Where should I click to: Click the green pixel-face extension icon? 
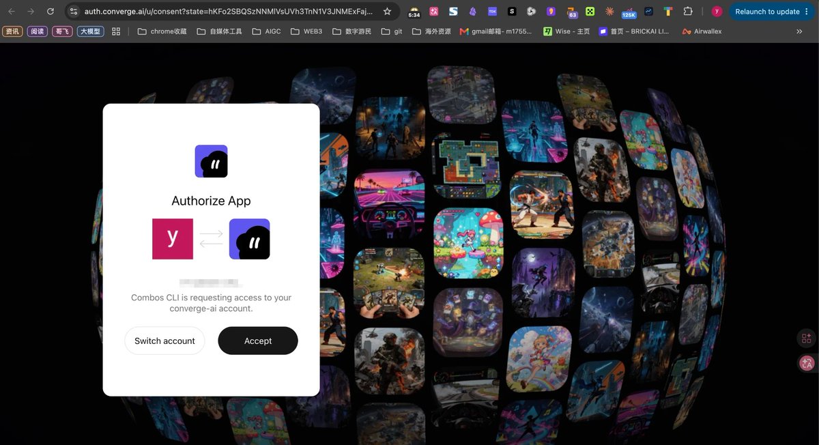(590, 12)
